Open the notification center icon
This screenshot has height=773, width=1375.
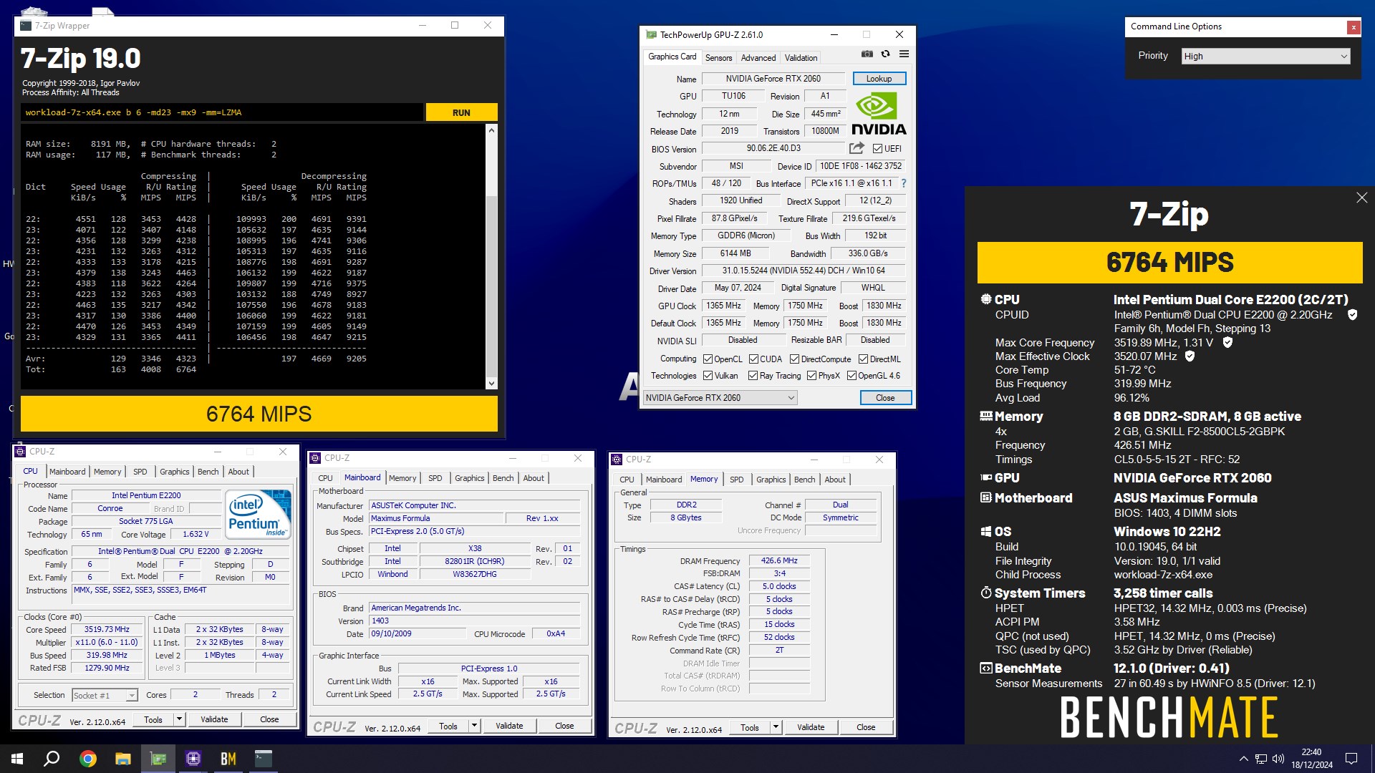(1351, 759)
